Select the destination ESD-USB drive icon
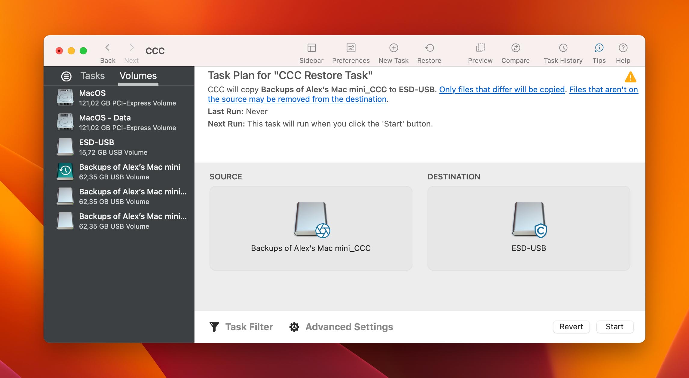The height and width of the screenshot is (378, 689). coord(529,220)
